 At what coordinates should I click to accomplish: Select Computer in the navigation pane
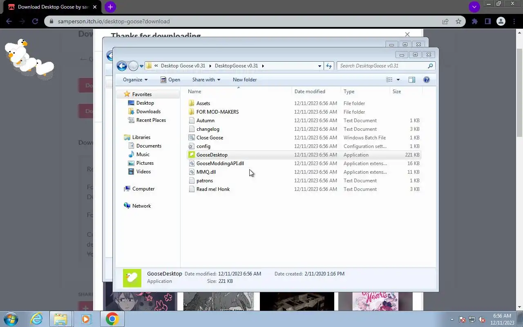pos(143,189)
